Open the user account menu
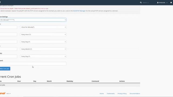 [x=162, y=2]
